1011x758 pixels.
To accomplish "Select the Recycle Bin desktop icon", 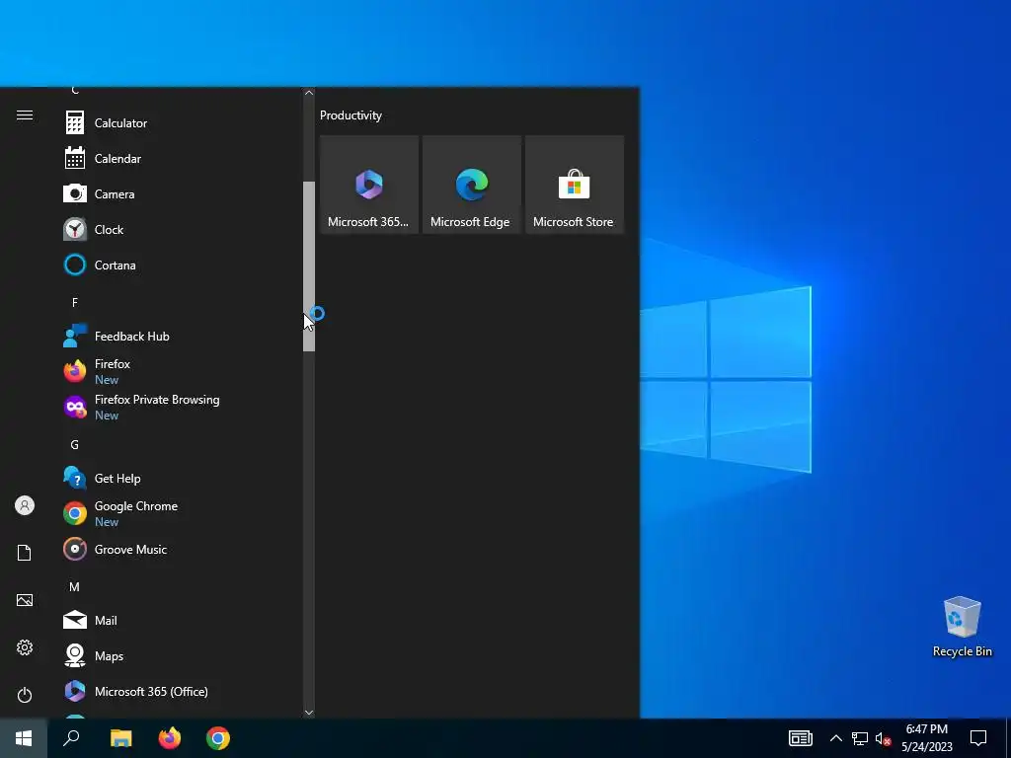I will [x=962, y=627].
